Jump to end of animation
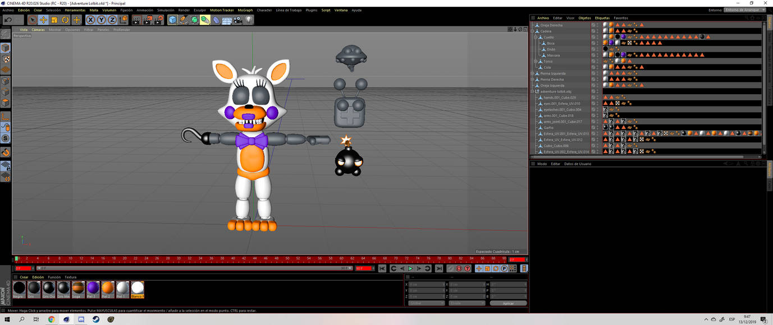Viewport: 773px width, 325px height. click(438, 269)
